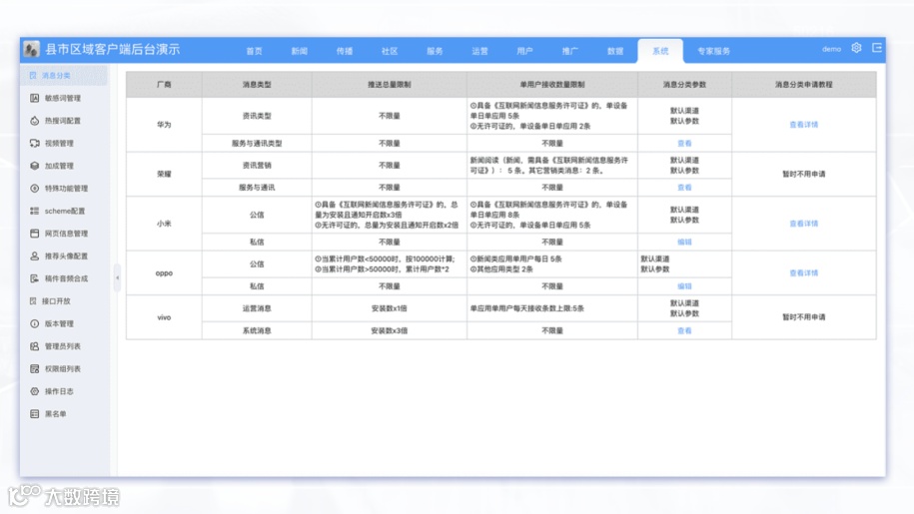
Task: Click the 县市区域客户端后台演示 title
Action: tap(113, 50)
